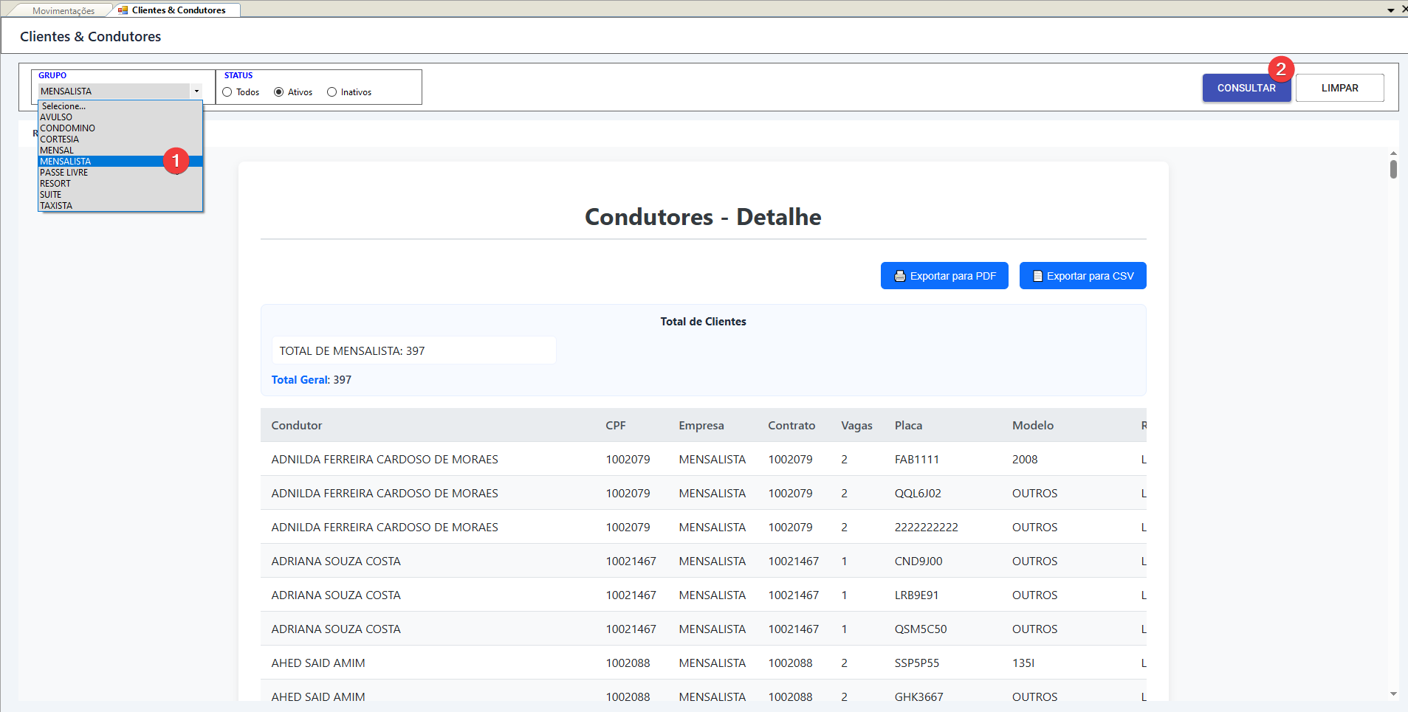Select the Ativos status radio button
This screenshot has width=1408, height=712.
click(x=279, y=92)
